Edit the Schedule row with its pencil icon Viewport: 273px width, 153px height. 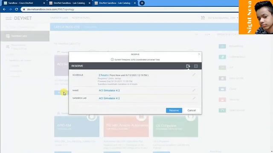[194, 75]
